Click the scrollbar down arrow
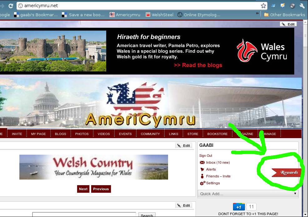308x217 pixels. [306, 214]
